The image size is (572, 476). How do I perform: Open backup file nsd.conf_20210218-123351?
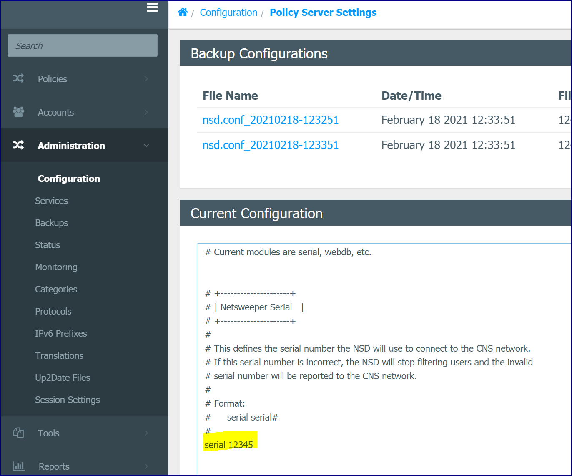271,145
